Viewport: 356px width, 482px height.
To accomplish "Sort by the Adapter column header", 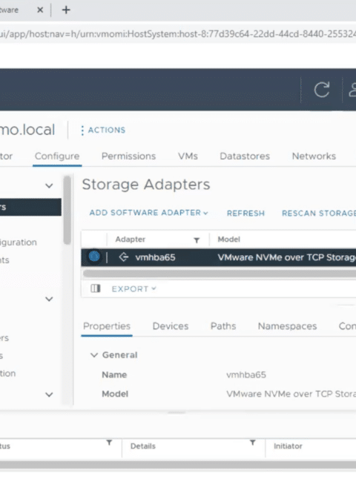I will click(130, 240).
